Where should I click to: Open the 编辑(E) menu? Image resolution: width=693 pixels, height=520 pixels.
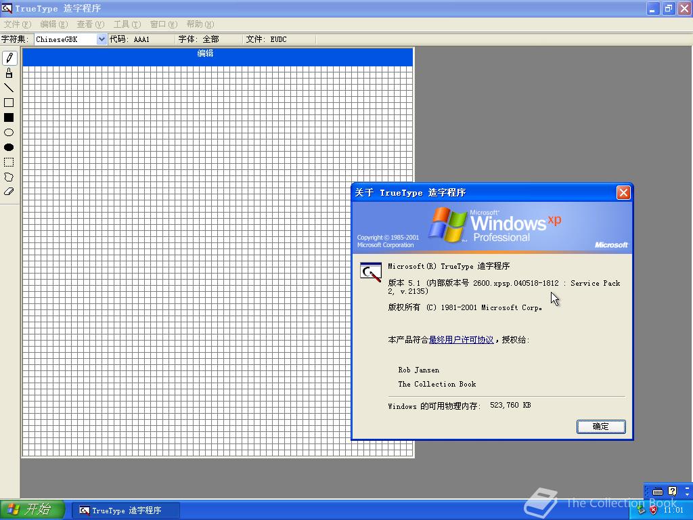(x=54, y=24)
